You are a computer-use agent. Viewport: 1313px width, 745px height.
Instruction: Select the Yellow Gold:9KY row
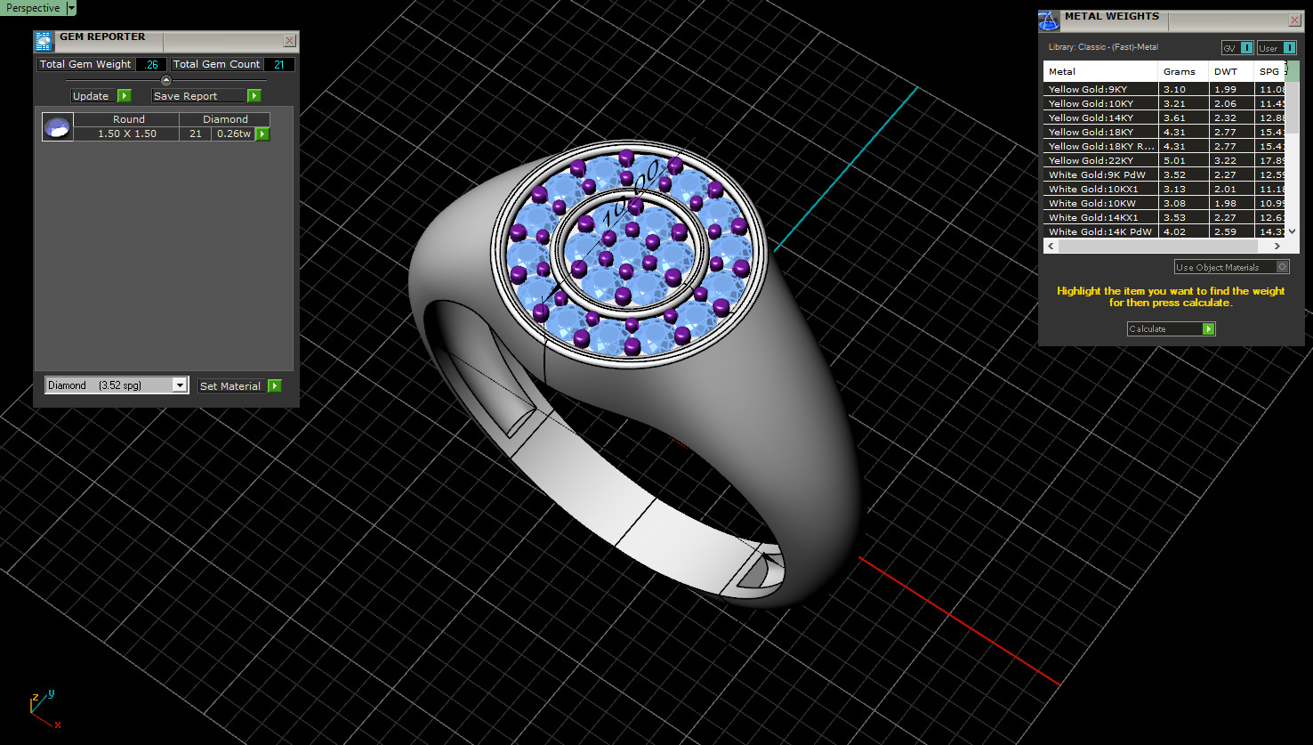click(x=1165, y=89)
